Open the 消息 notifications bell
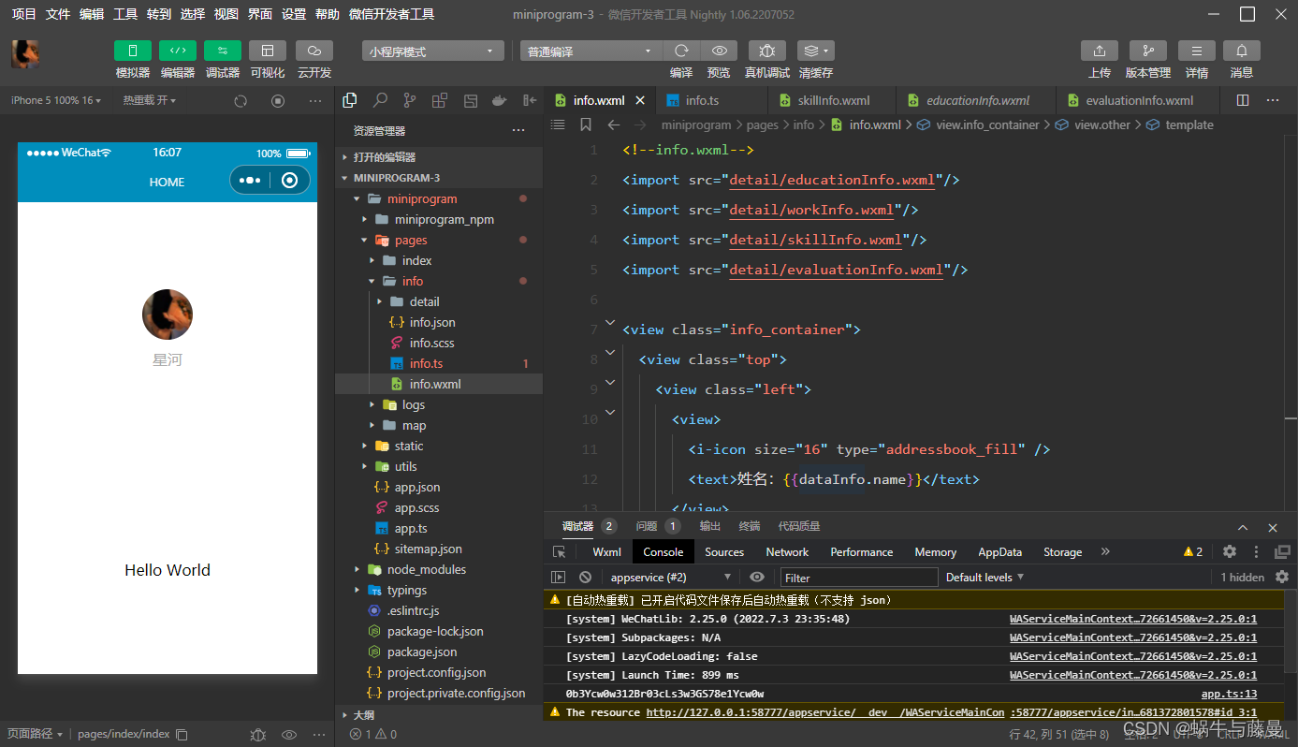Screen dimensions: 1298x747 (x=1242, y=51)
